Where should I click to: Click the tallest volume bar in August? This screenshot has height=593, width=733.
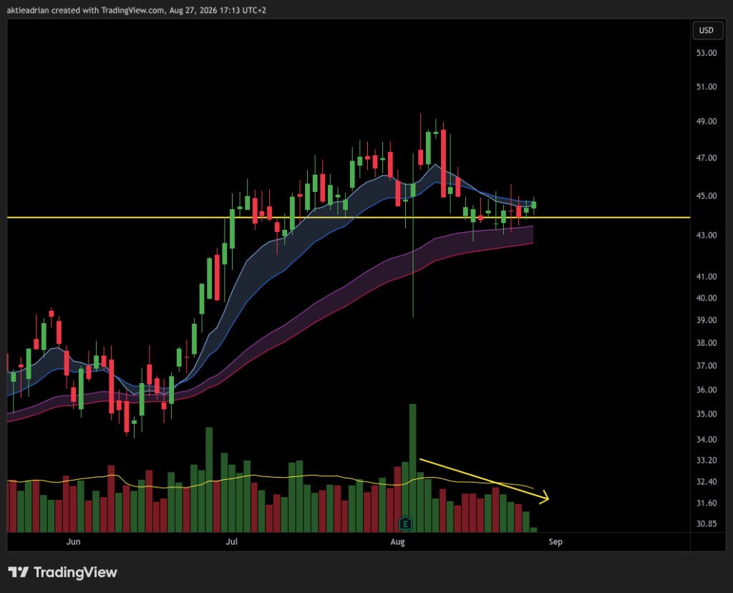412,468
